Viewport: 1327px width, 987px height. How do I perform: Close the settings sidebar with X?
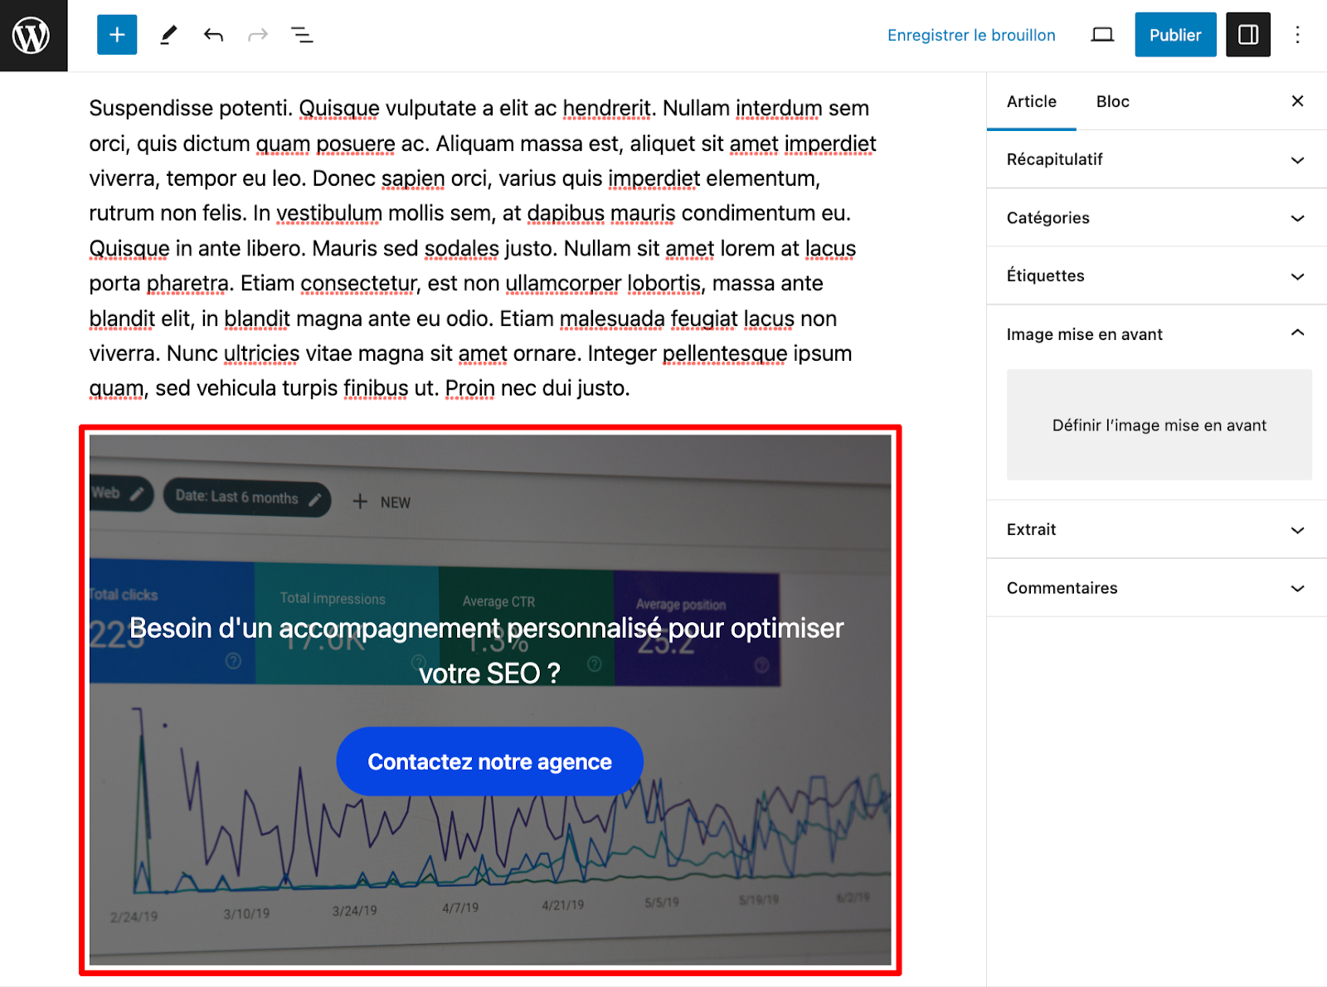coord(1297,101)
